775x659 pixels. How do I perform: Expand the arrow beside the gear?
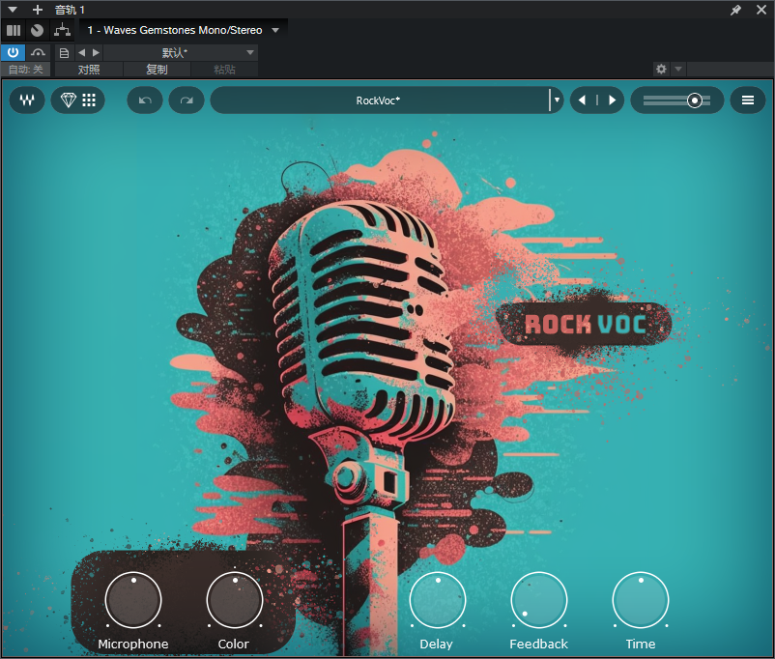click(678, 69)
